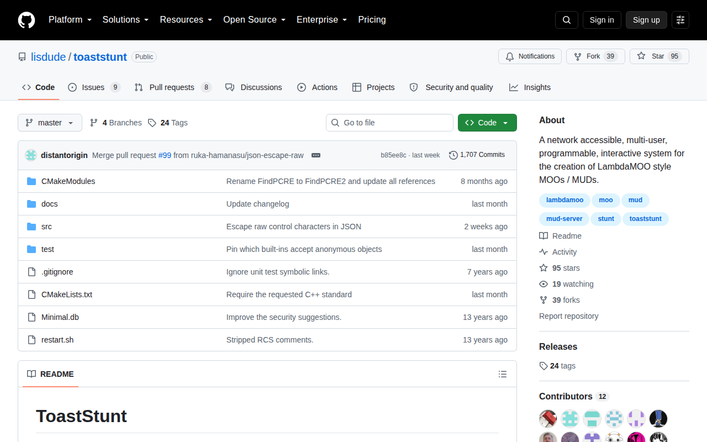Viewport: 707px width, 442px height.
Task: Click the Sign up button
Action: click(646, 20)
